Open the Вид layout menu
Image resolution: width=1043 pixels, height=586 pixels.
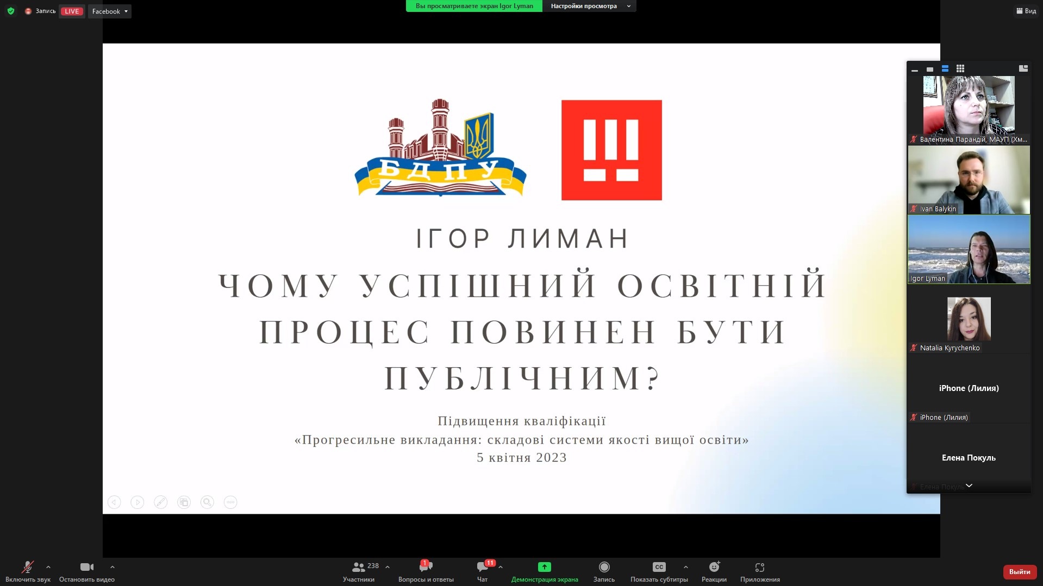[1026, 11]
